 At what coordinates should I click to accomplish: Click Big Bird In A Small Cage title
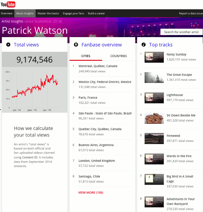click(x=180, y=179)
